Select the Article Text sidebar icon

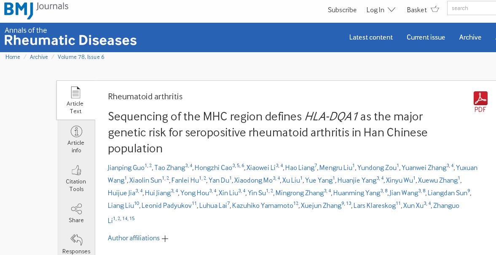[75, 93]
